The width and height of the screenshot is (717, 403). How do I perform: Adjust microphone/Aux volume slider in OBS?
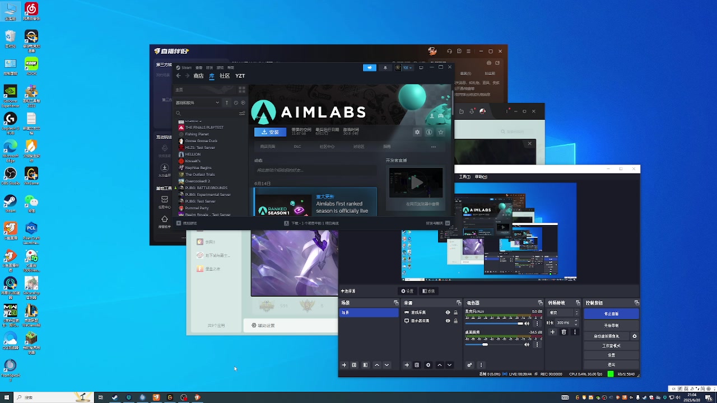click(x=494, y=324)
